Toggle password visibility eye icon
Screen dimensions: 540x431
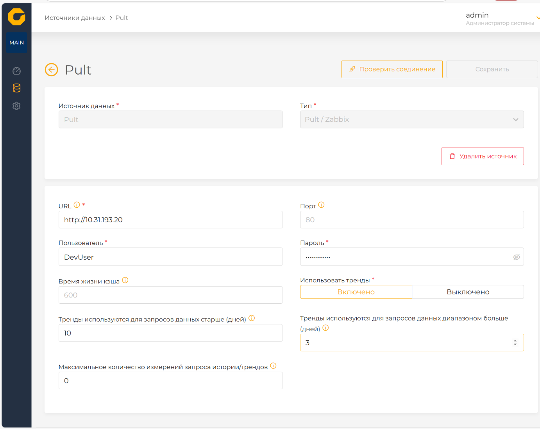pos(517,257)
